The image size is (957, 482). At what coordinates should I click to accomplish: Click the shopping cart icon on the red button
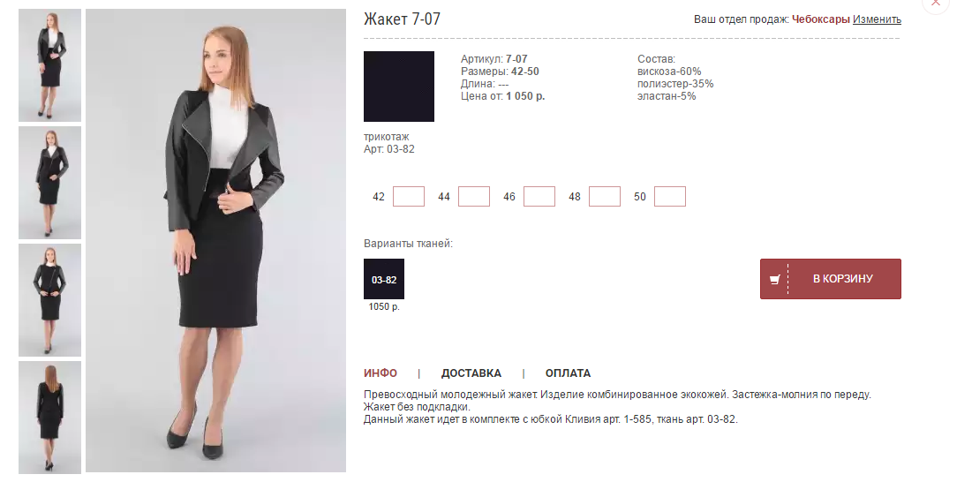775,280
